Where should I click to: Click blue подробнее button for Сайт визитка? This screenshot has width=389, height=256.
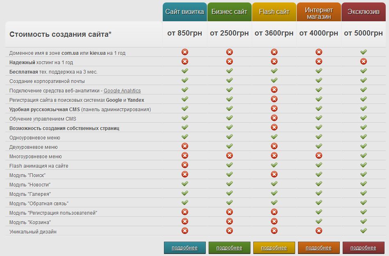coord(185,248)
